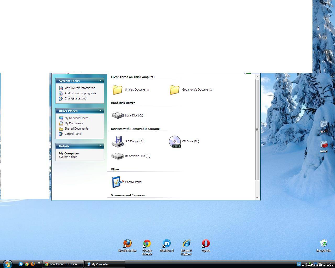
Task: Collapse the Details panel
Action: [x=100, y=146]
